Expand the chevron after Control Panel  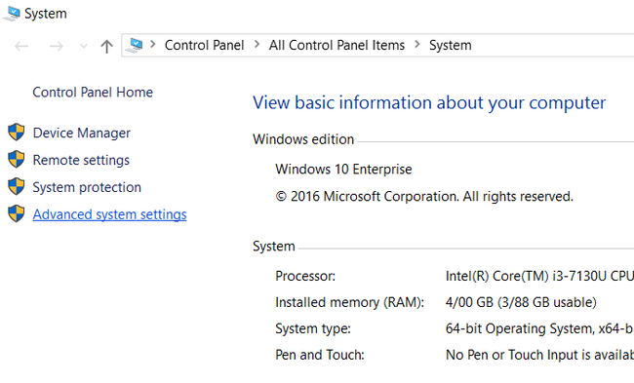(x=257, y=44)
